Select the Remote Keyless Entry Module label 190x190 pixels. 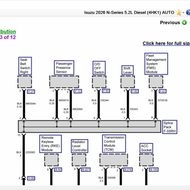51,144
